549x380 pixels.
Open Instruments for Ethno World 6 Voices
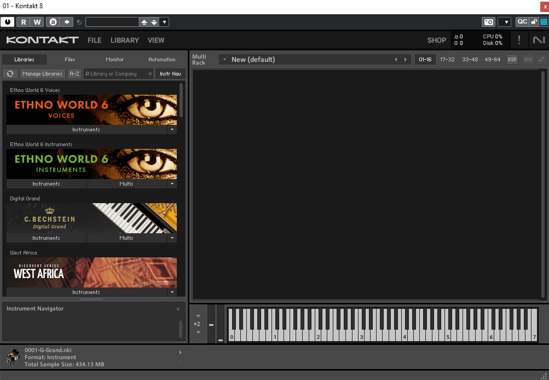[86, 130]
